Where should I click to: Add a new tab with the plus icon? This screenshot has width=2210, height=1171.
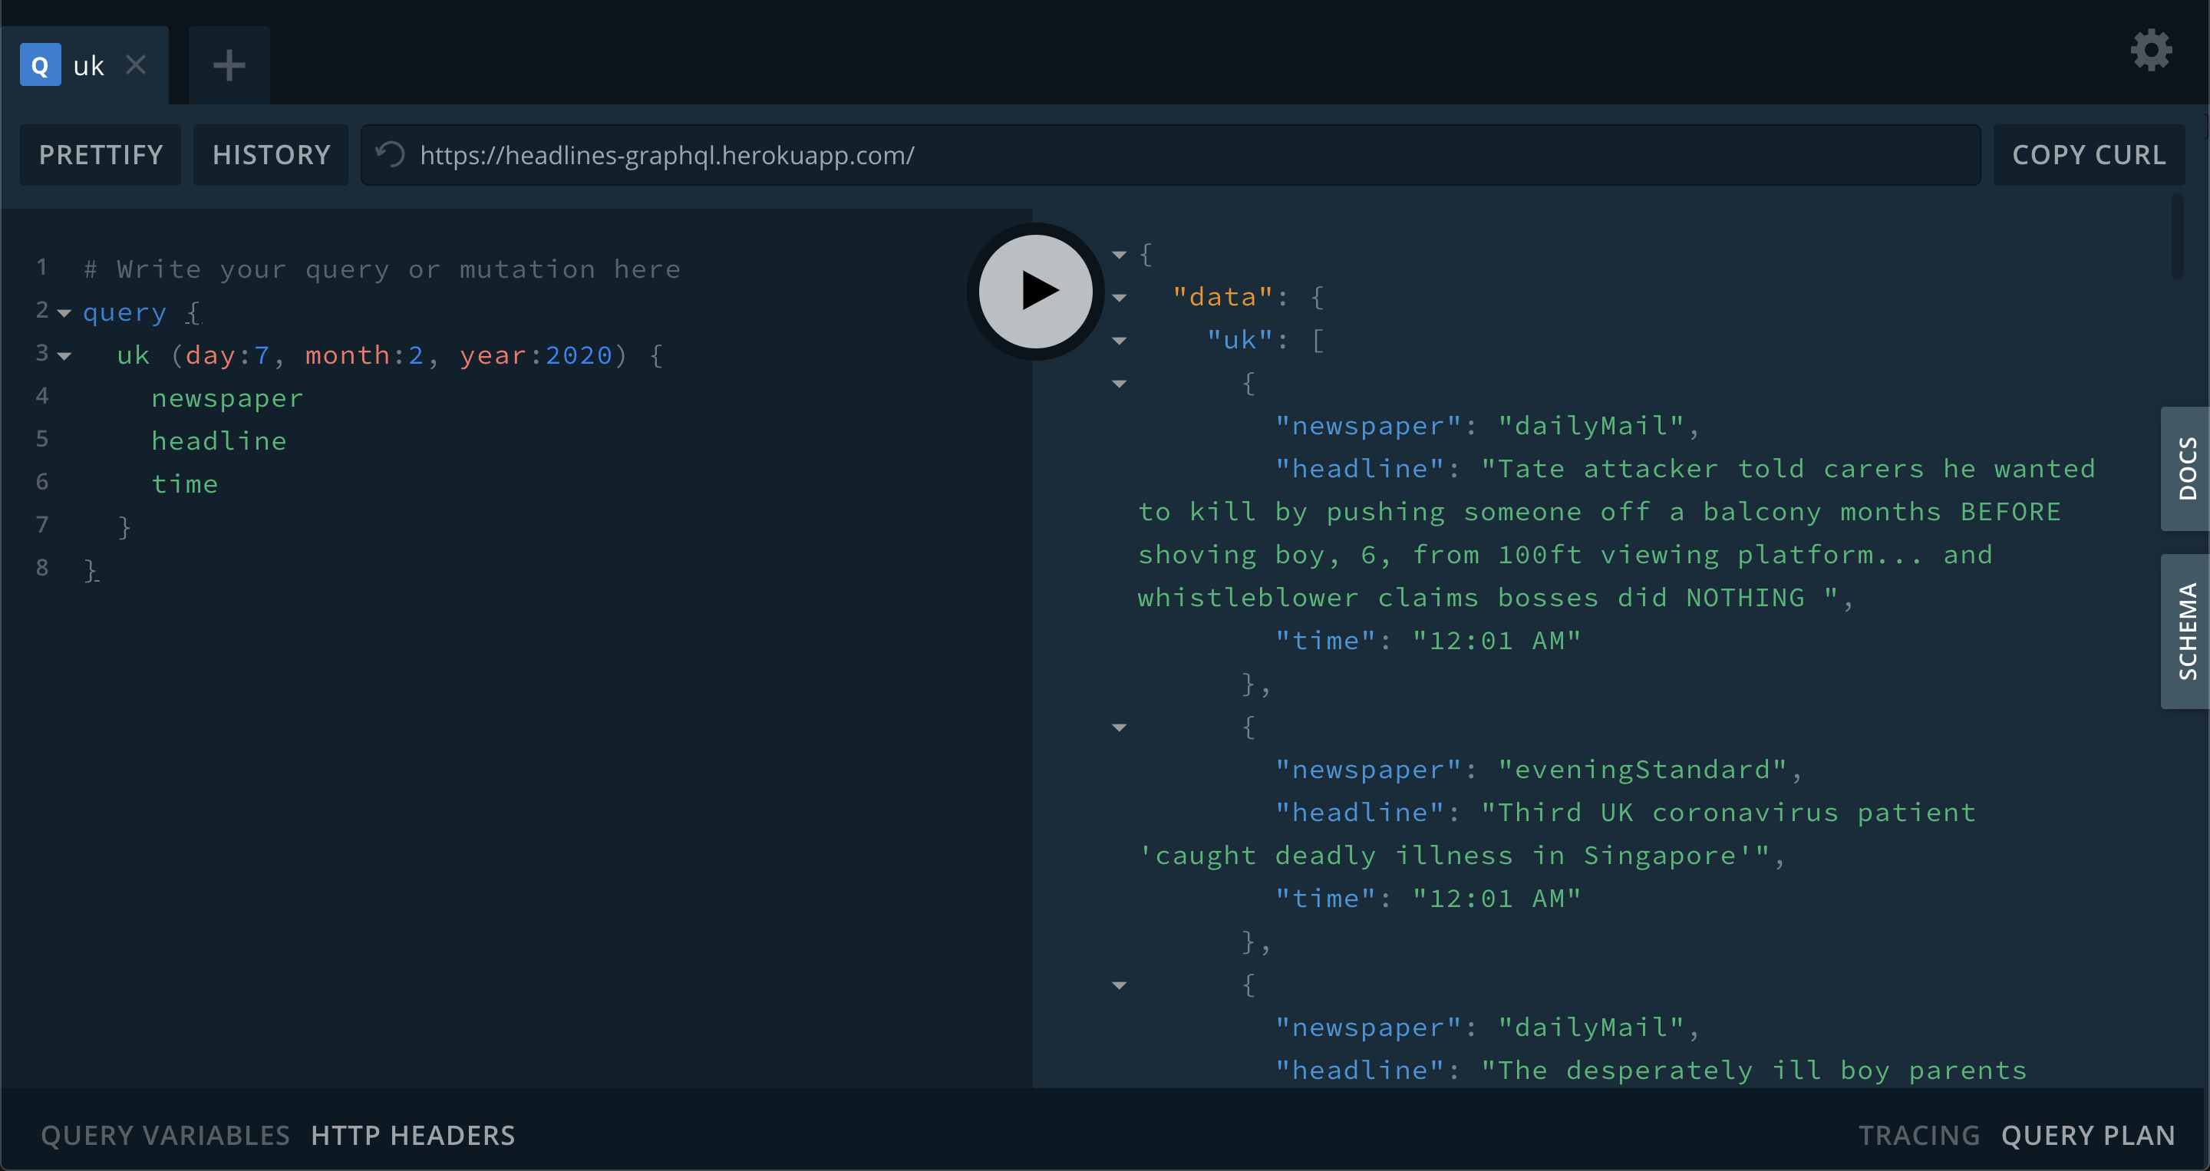coord(229,65)
